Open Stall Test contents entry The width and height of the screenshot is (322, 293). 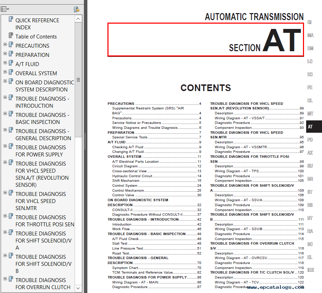coord(156,244)
